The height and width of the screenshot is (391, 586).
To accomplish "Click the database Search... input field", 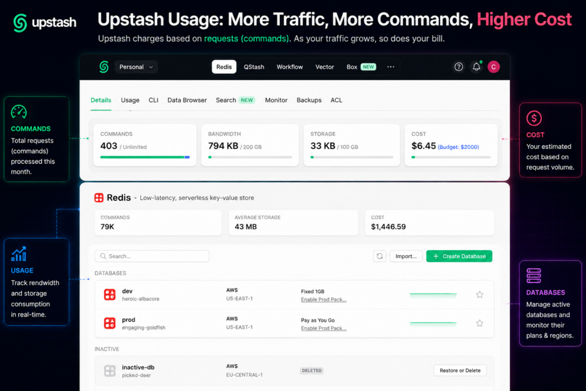I will coord(152,256).
